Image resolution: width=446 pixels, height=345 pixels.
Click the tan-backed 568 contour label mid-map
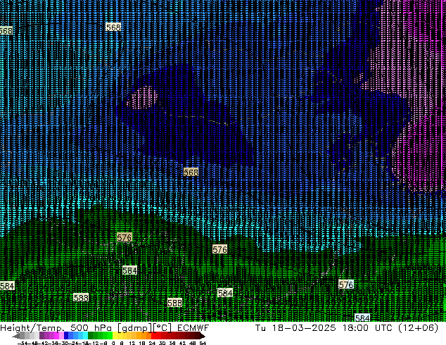click(191, 172)
